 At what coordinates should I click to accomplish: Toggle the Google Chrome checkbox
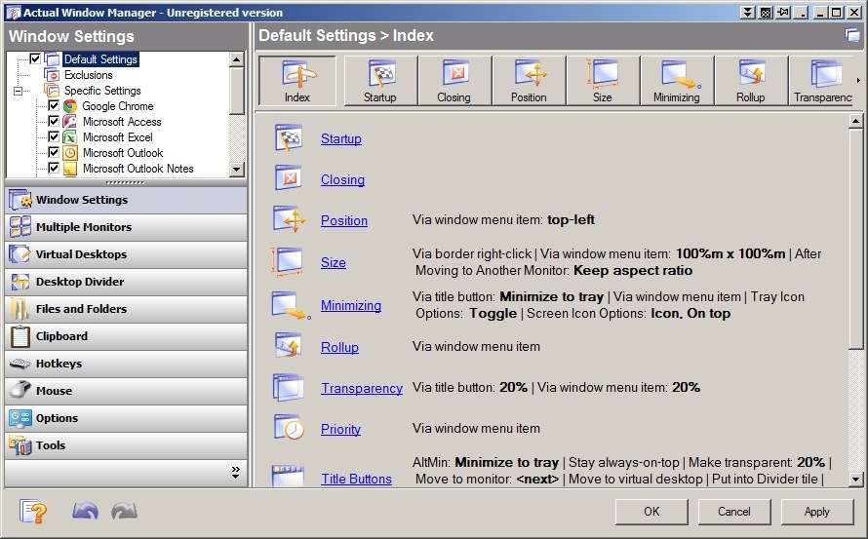[54, 105]
